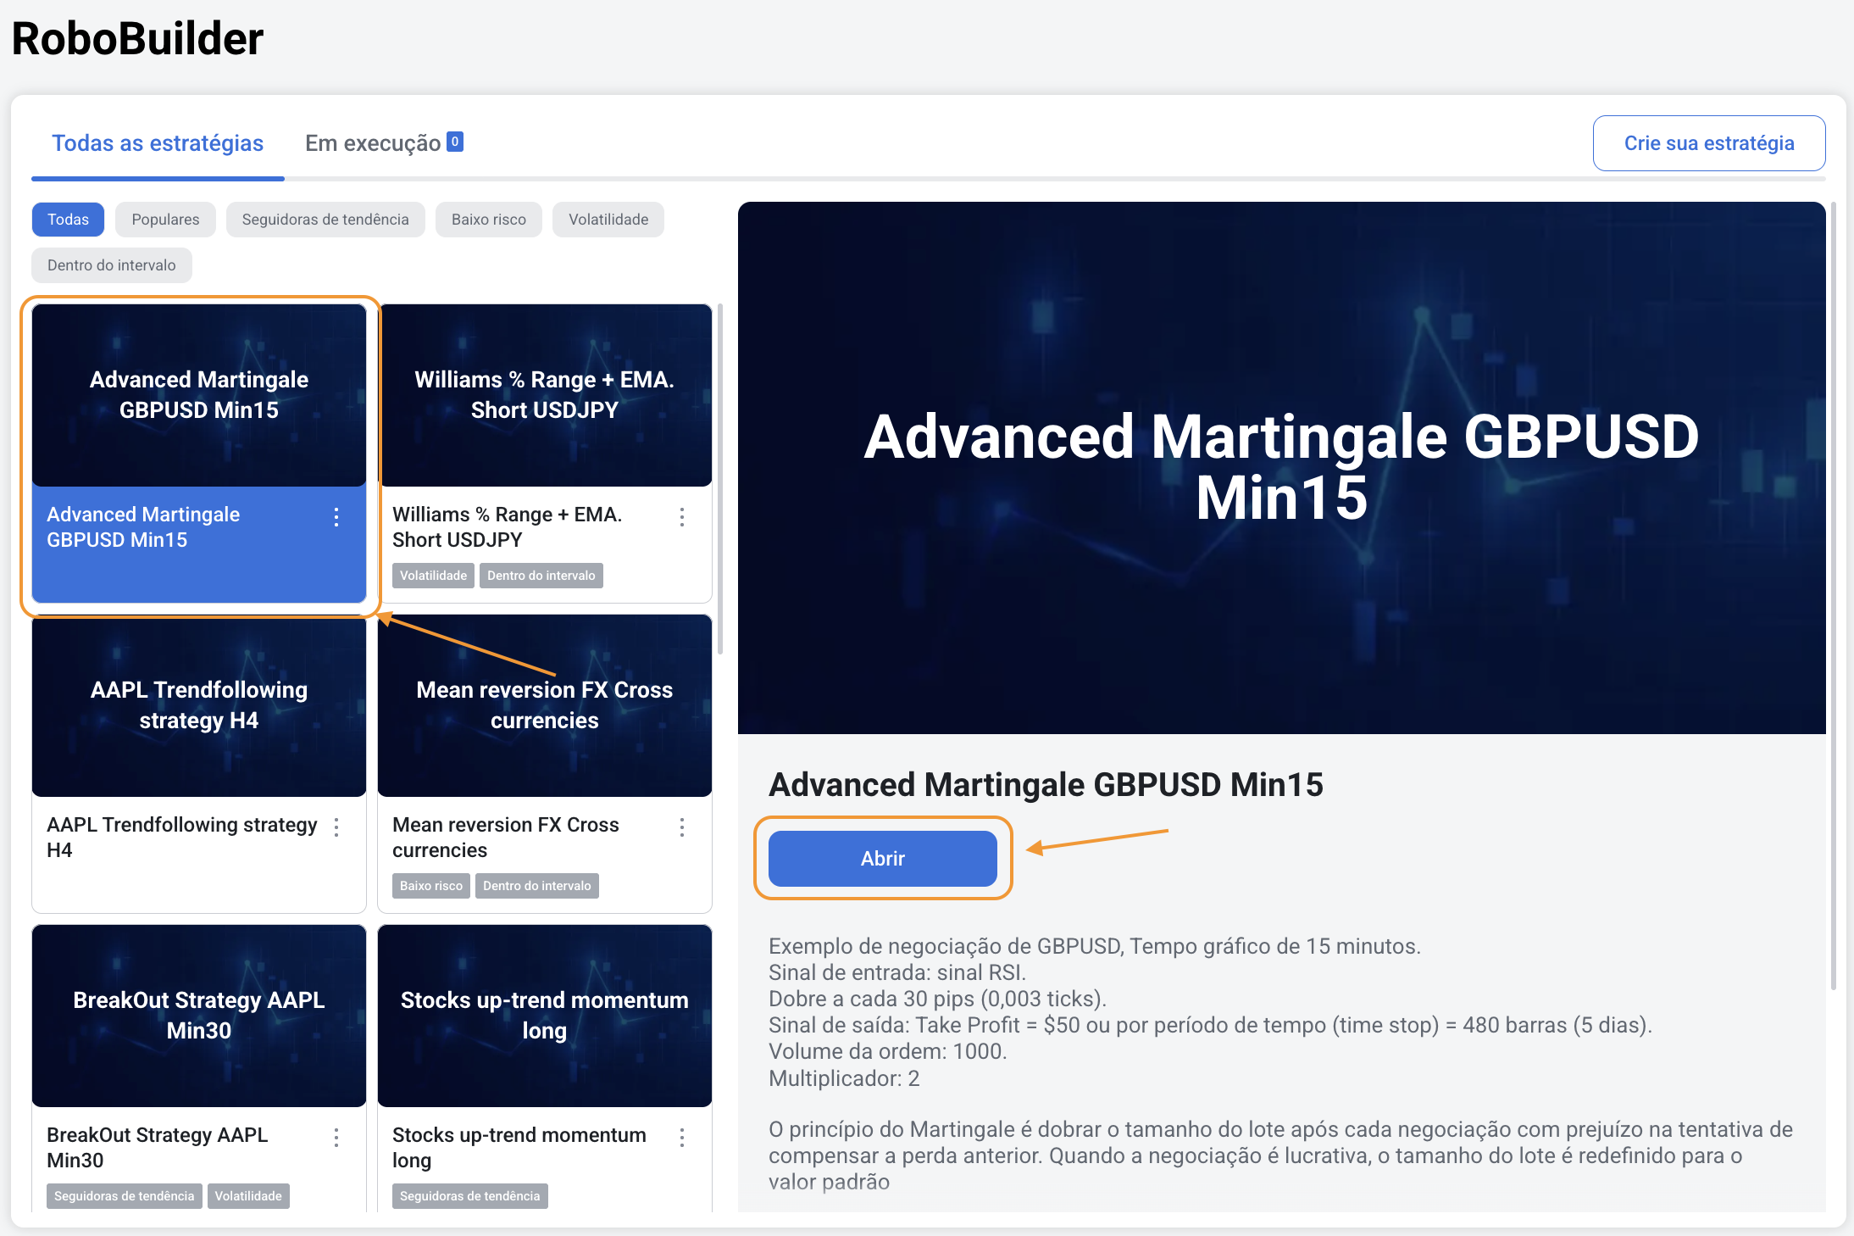Open options menu for Stocks up-trend momentum

pos(682,1138)
